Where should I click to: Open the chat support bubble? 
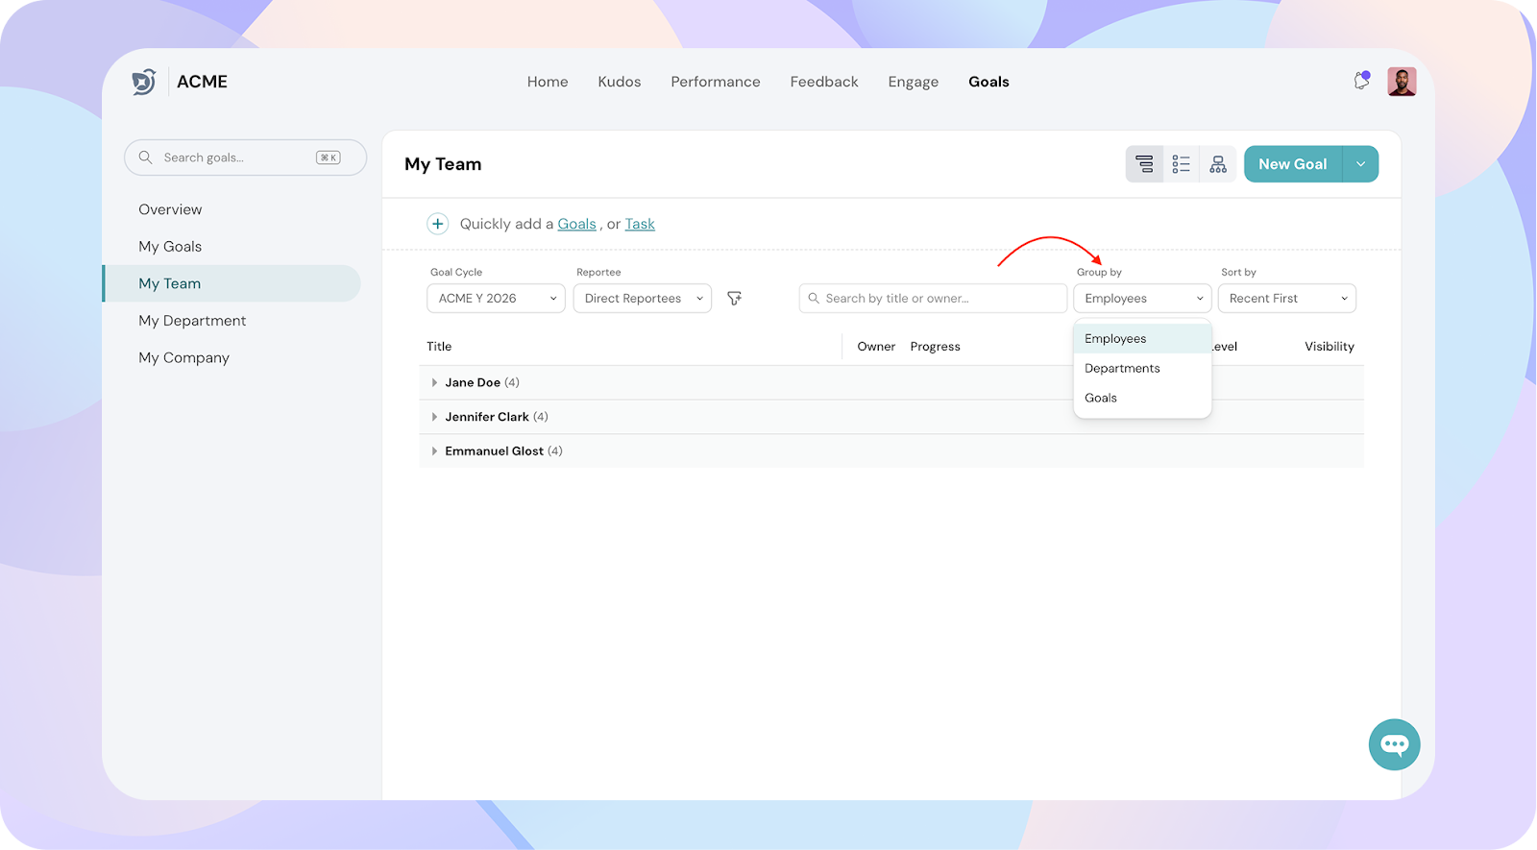1395,744
